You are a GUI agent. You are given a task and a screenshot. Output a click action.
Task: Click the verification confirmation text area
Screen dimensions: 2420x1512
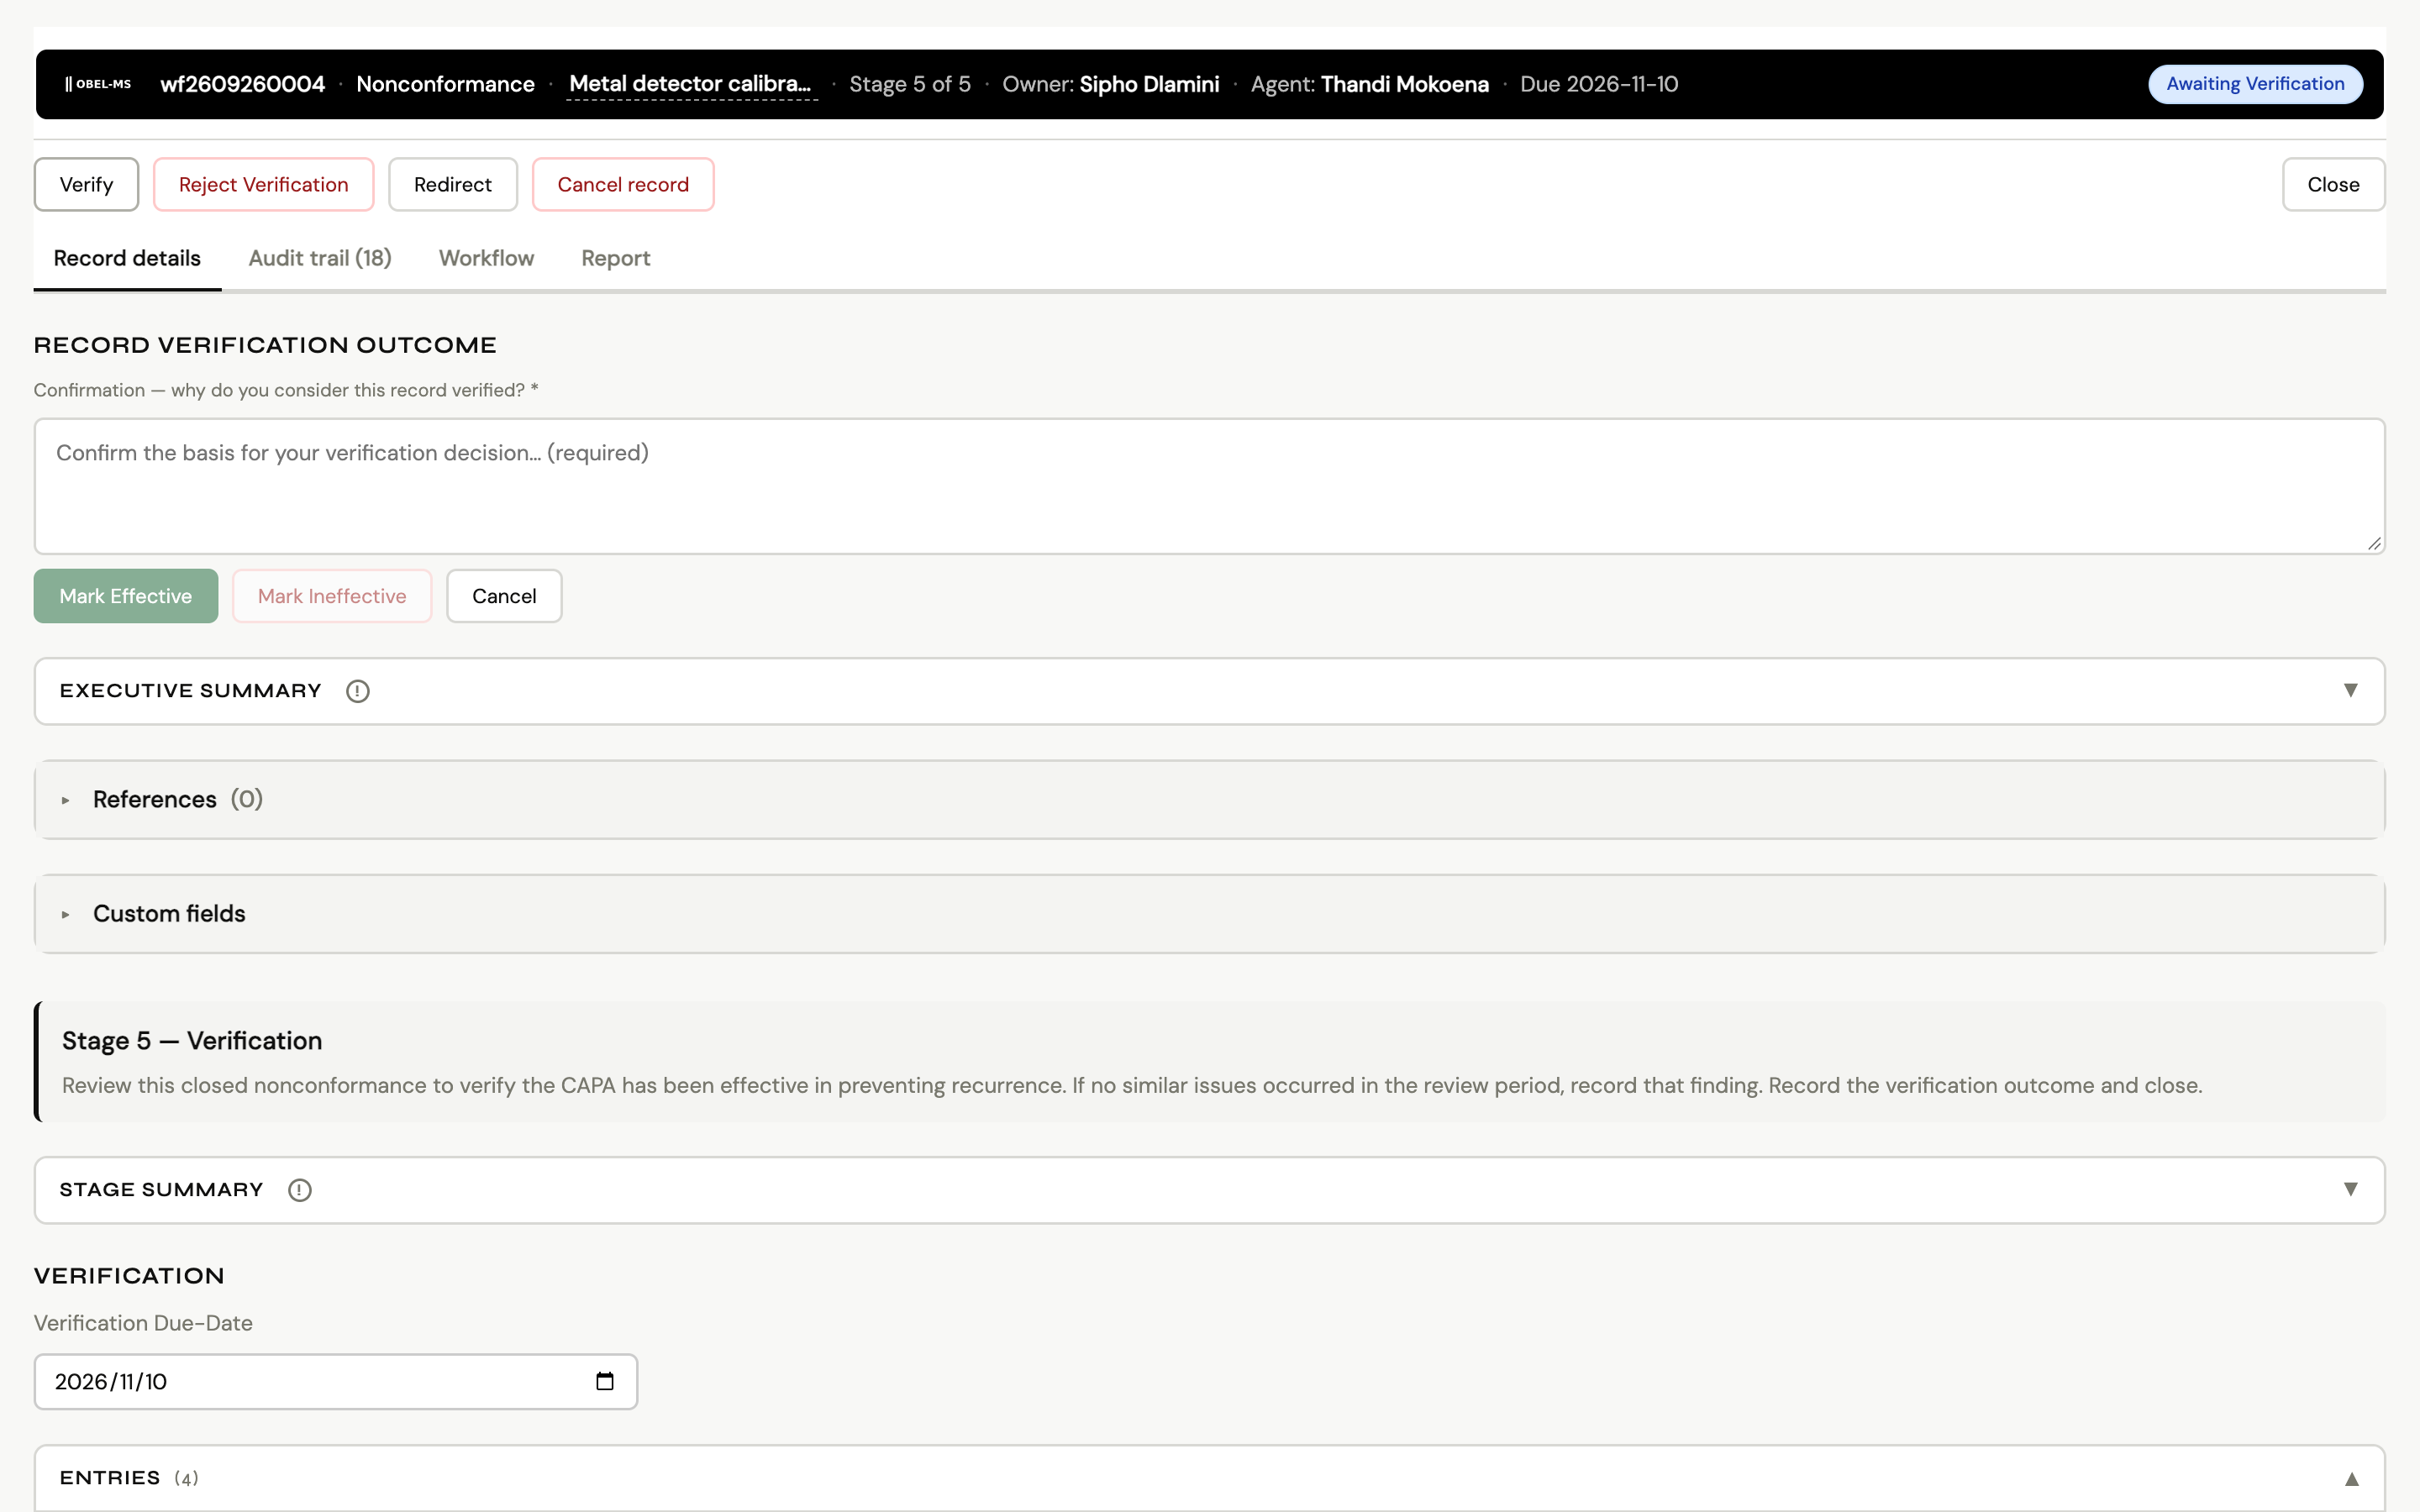point(1209,486)
